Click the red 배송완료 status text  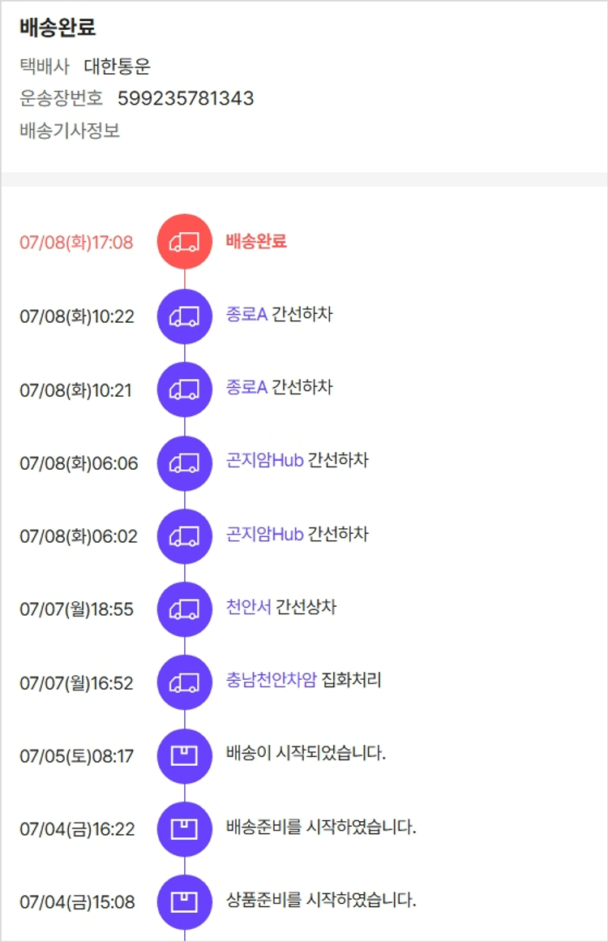point(256,242)
